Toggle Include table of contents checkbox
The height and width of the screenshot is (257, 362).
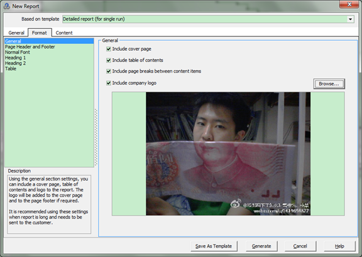109,60
